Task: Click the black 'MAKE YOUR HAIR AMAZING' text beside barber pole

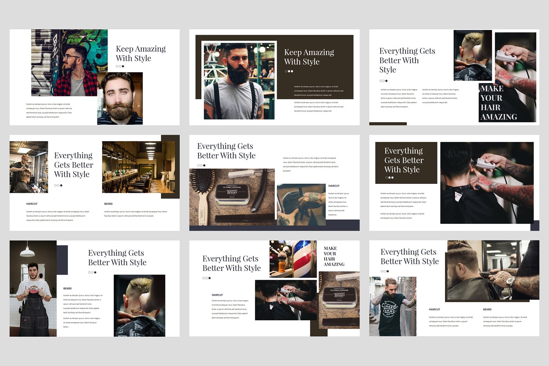Action: (x=334, y=256)
